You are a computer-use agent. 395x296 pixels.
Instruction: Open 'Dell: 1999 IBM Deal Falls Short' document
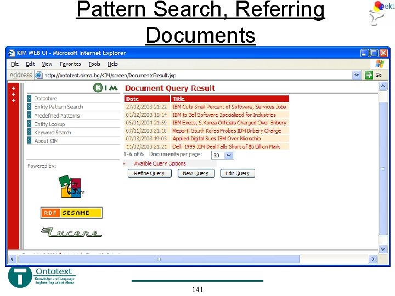point(226,146)
